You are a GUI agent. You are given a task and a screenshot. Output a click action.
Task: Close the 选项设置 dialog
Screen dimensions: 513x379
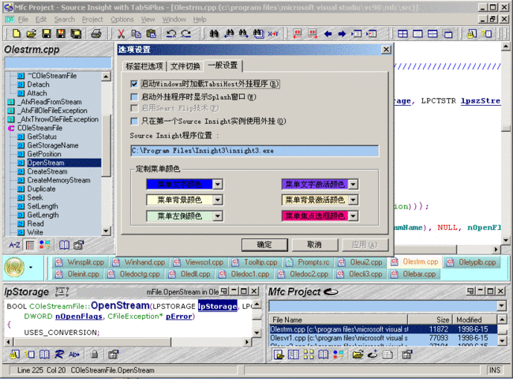(x=386, y=50)
